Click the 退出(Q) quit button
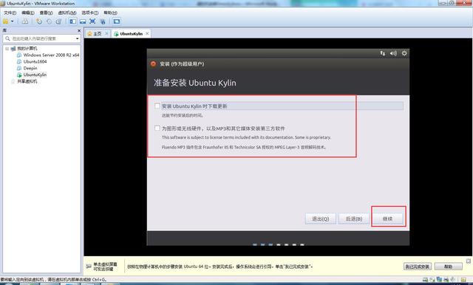This screenshot has width=473, height=285. tap(320, 219)
